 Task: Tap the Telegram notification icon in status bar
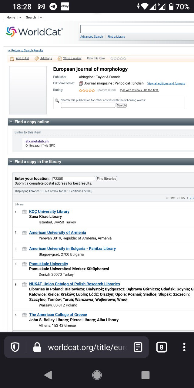(x=53, y=6)
